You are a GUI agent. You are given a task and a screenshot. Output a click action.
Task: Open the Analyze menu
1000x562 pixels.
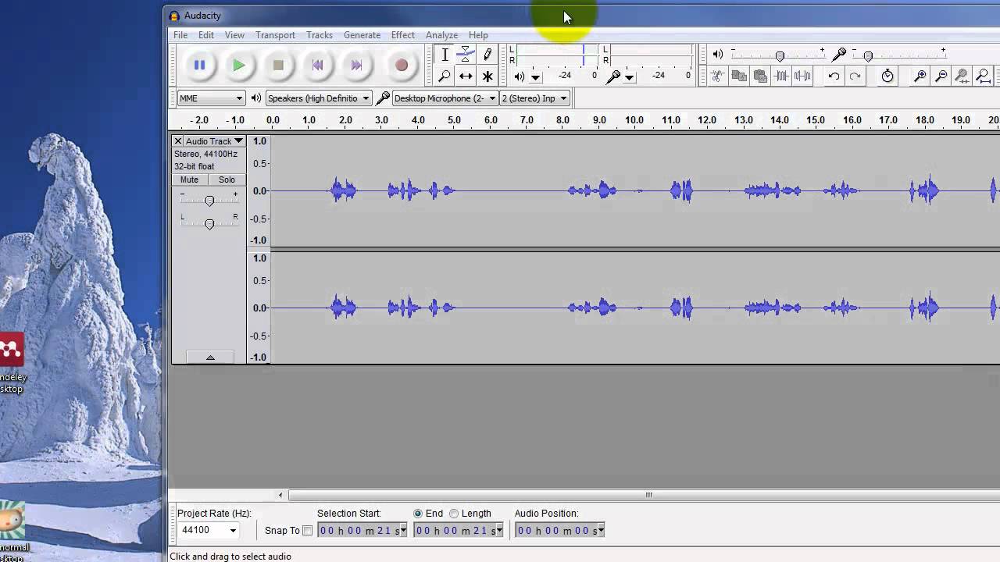tap(441, 35)
